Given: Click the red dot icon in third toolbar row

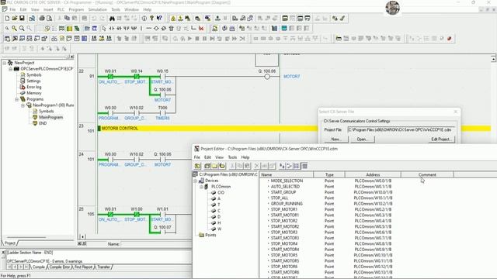Looking at the screenshot, I should (x=449, y=39).
